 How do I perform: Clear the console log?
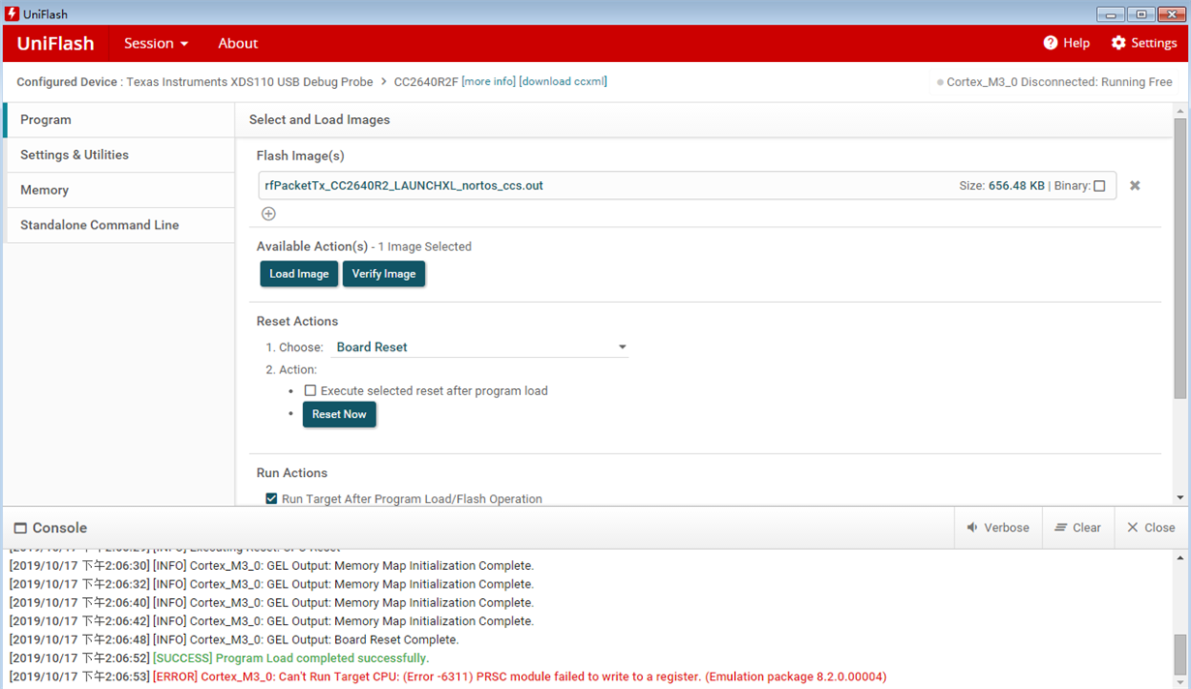(x=1078, y=528)
